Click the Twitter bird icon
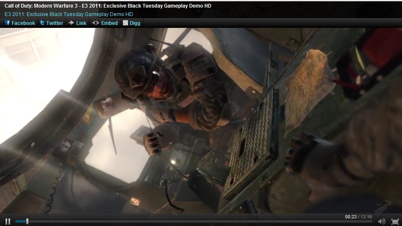Image resolution: width=402 pixels, height=226 pixels. click(x=42, y=23)
